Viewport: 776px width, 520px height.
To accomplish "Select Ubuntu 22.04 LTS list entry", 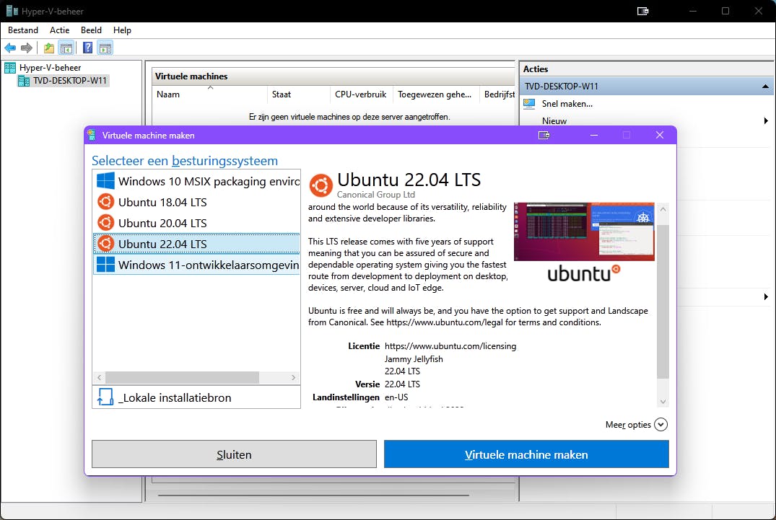I will [x=197, y=243].
